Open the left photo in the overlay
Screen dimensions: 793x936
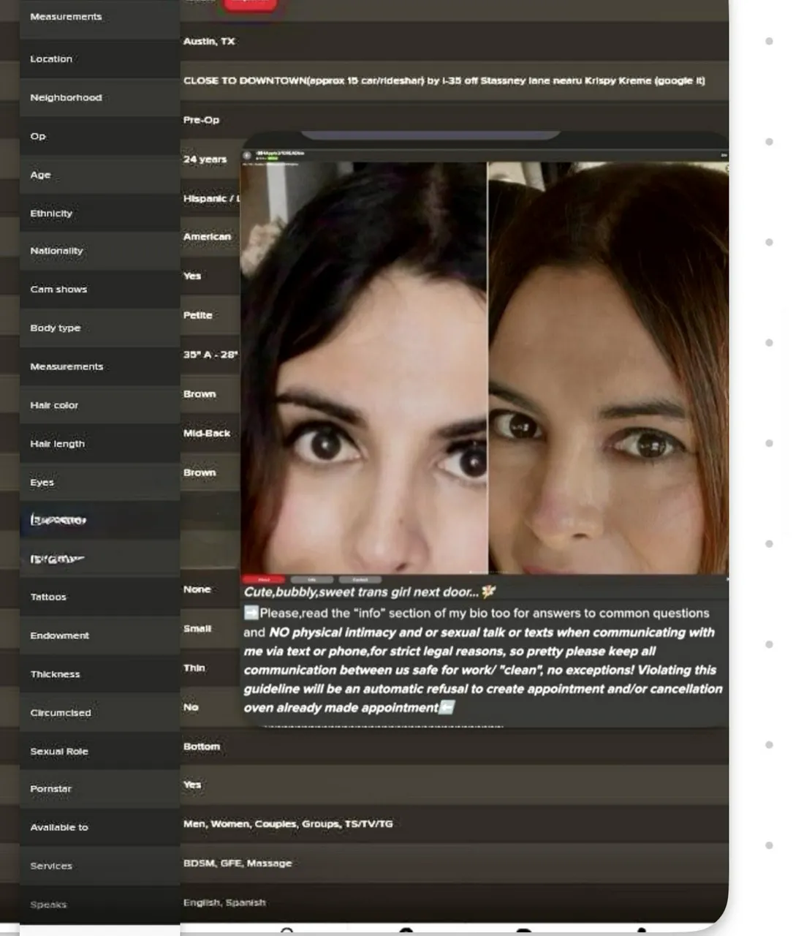[x=364, y=366]
